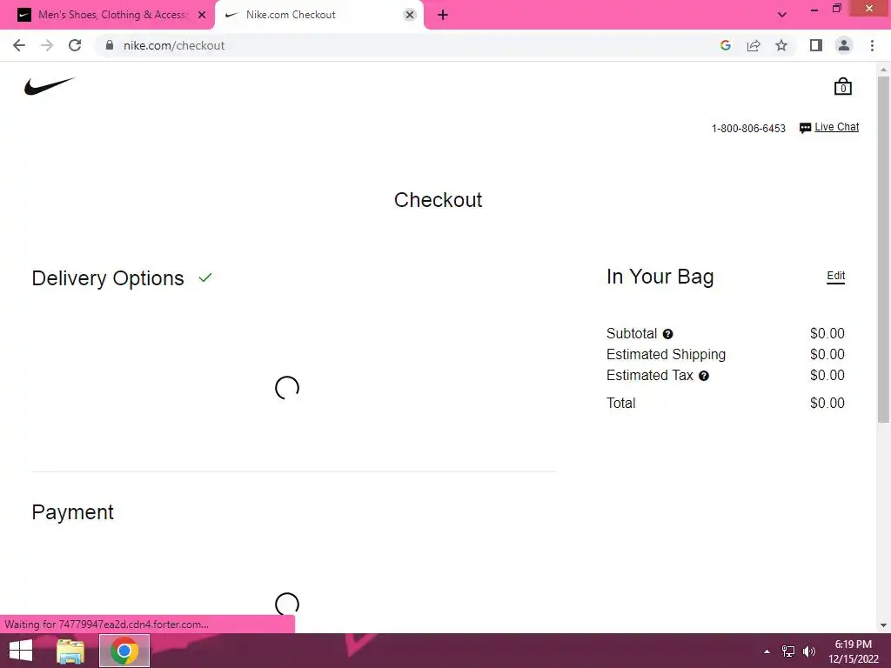Open the Chrome profile menu
The image size is (891, 668).
tap(844, 45)
